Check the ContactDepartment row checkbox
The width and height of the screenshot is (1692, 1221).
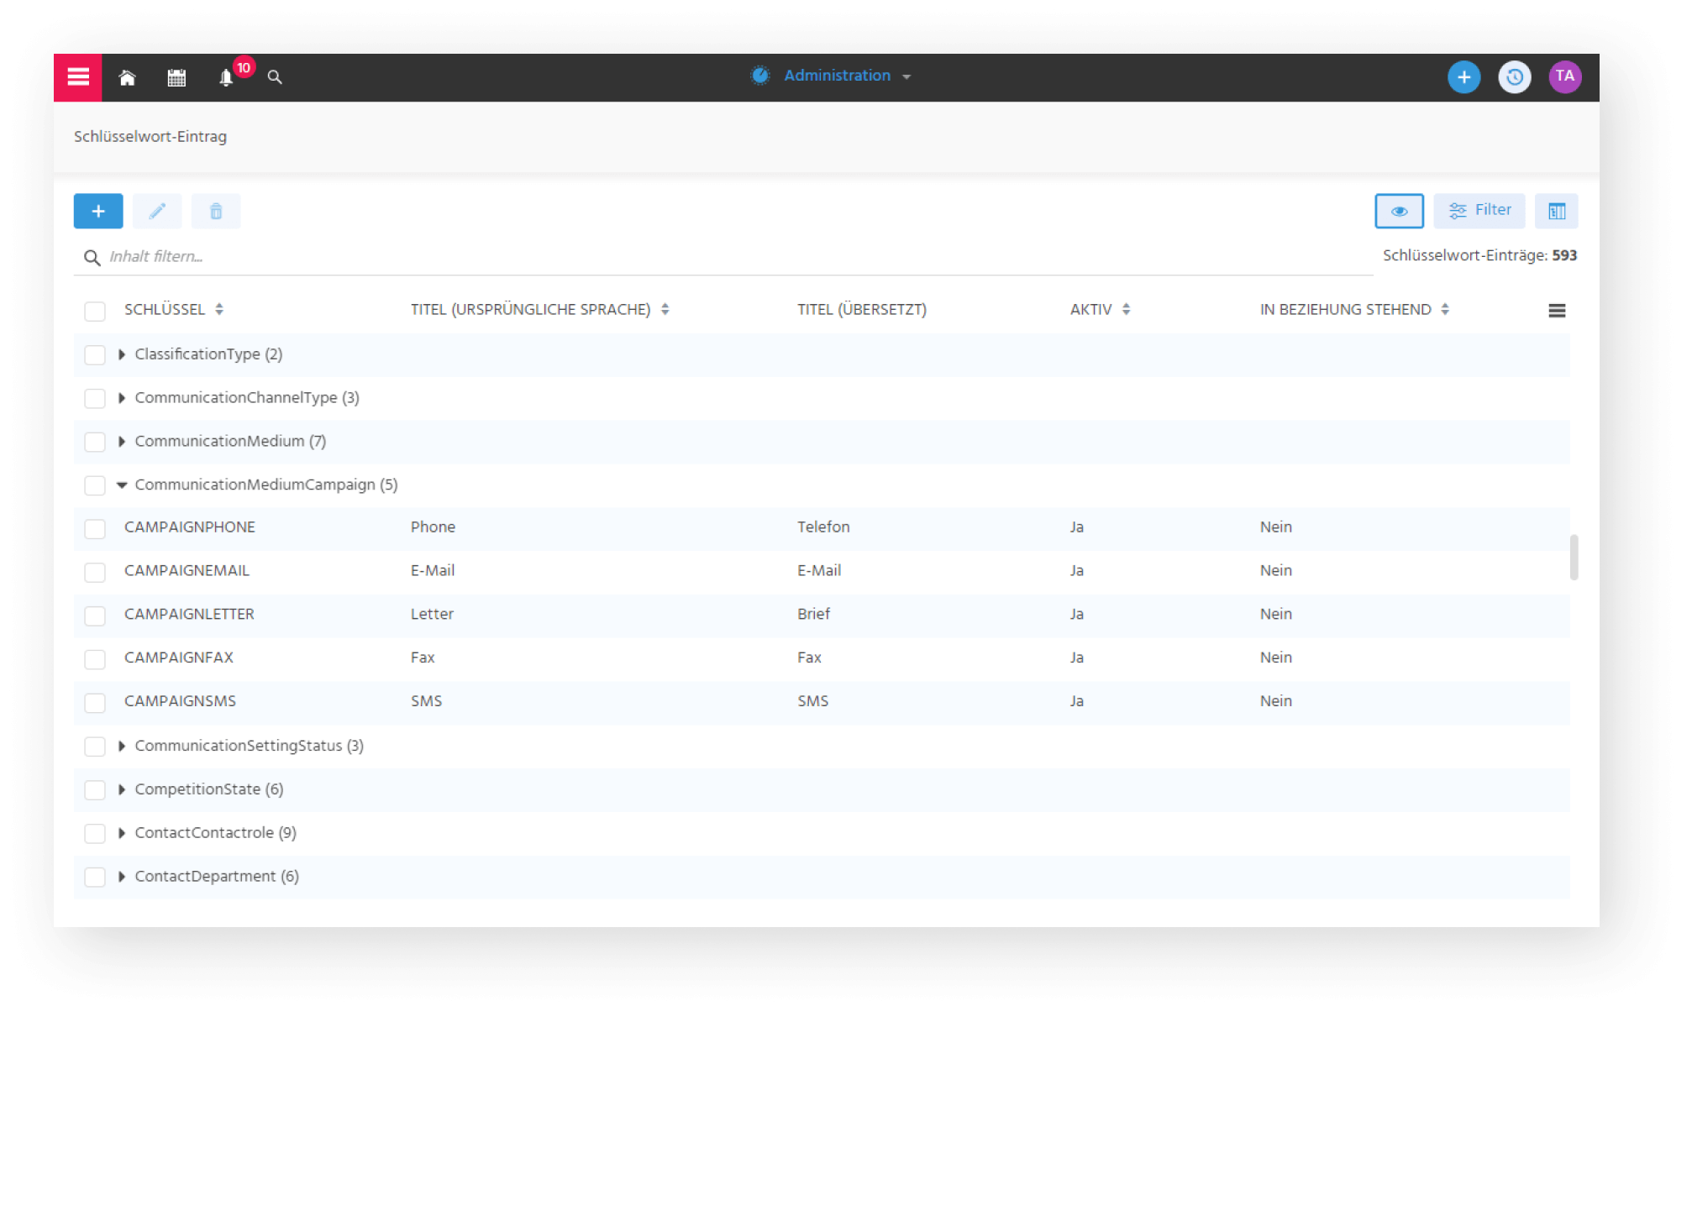(x=95, y=878)
